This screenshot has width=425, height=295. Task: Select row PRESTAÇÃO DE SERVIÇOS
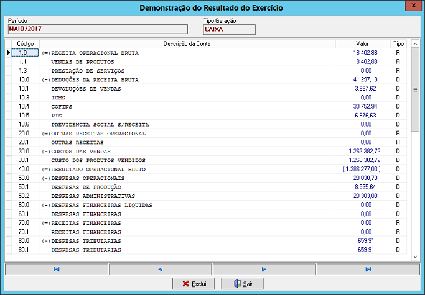[206, 71]
